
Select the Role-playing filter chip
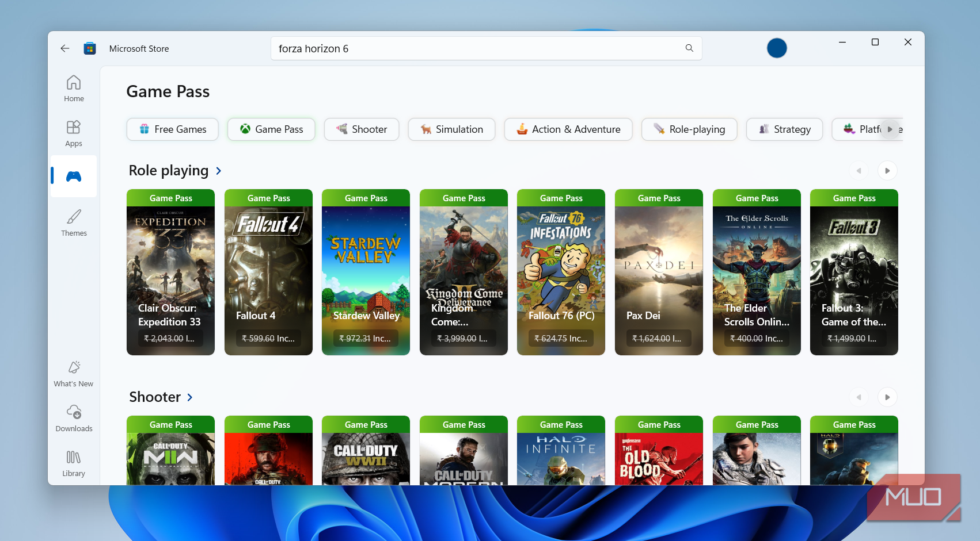pyautogui.click(x=689, y=129)
